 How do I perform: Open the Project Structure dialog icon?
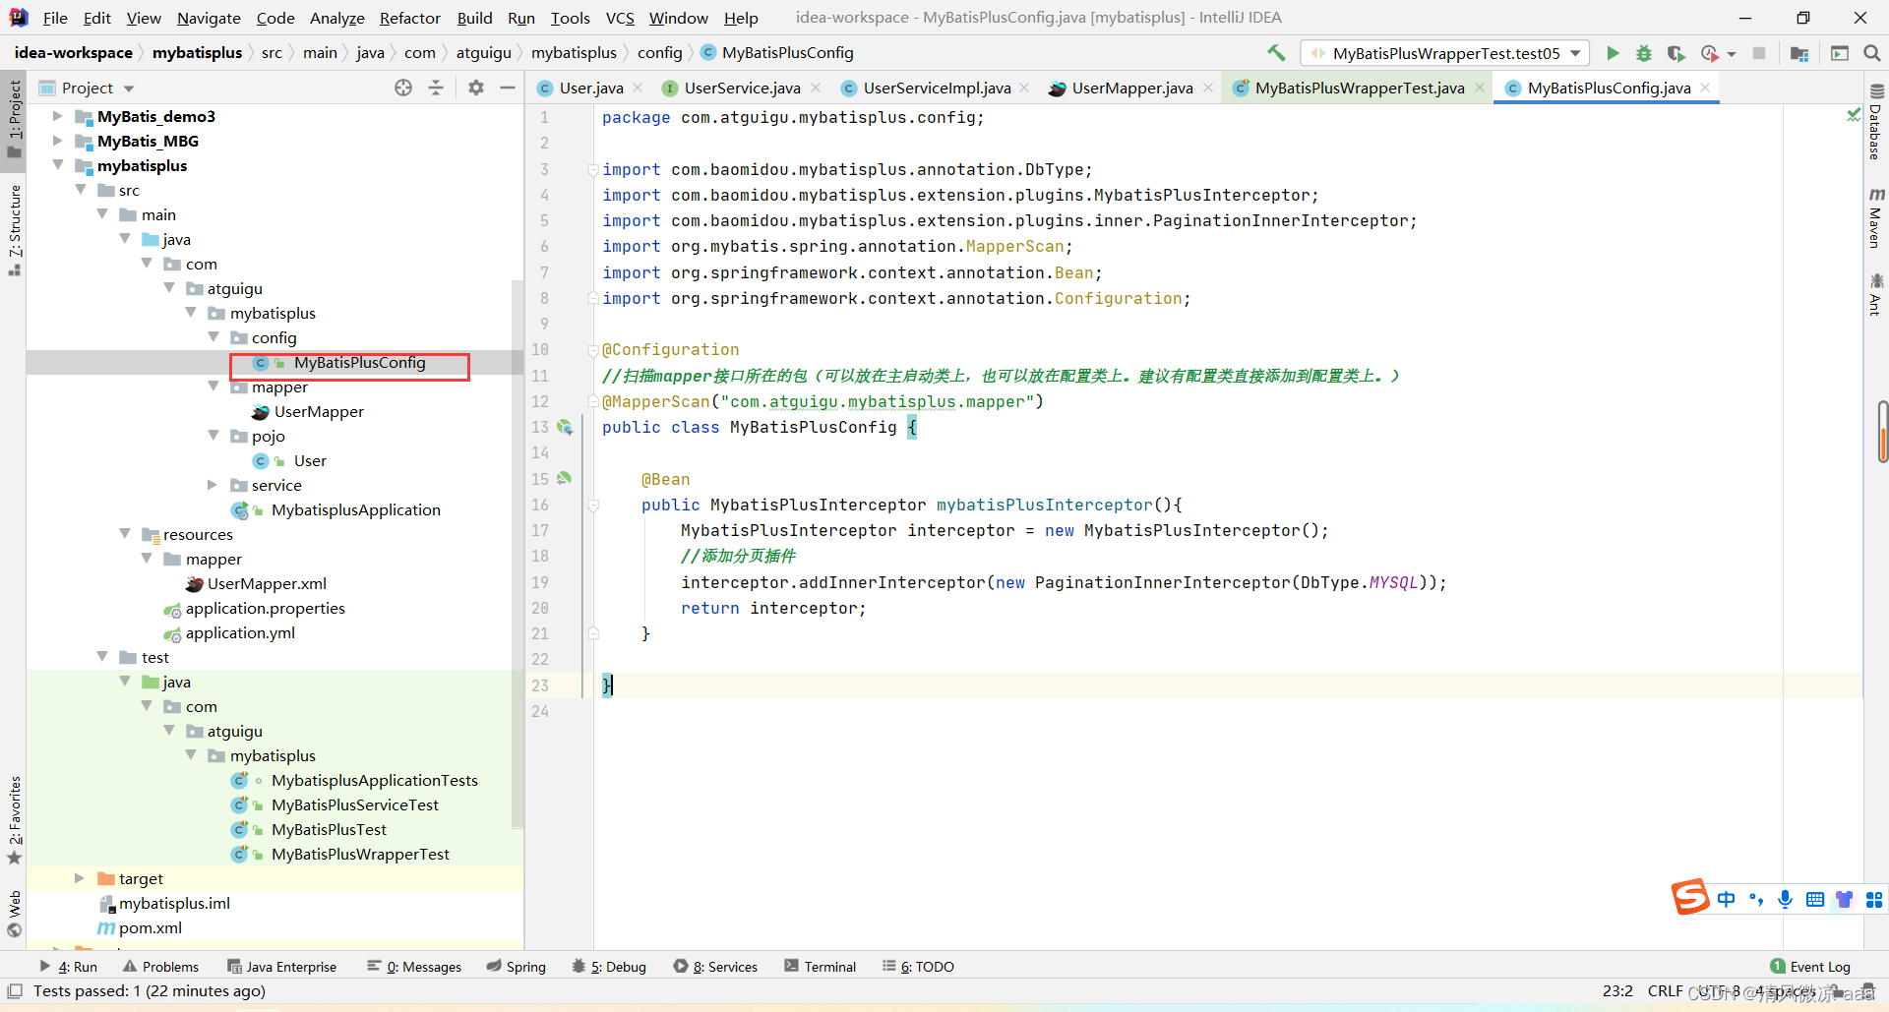coord(1799,53)
